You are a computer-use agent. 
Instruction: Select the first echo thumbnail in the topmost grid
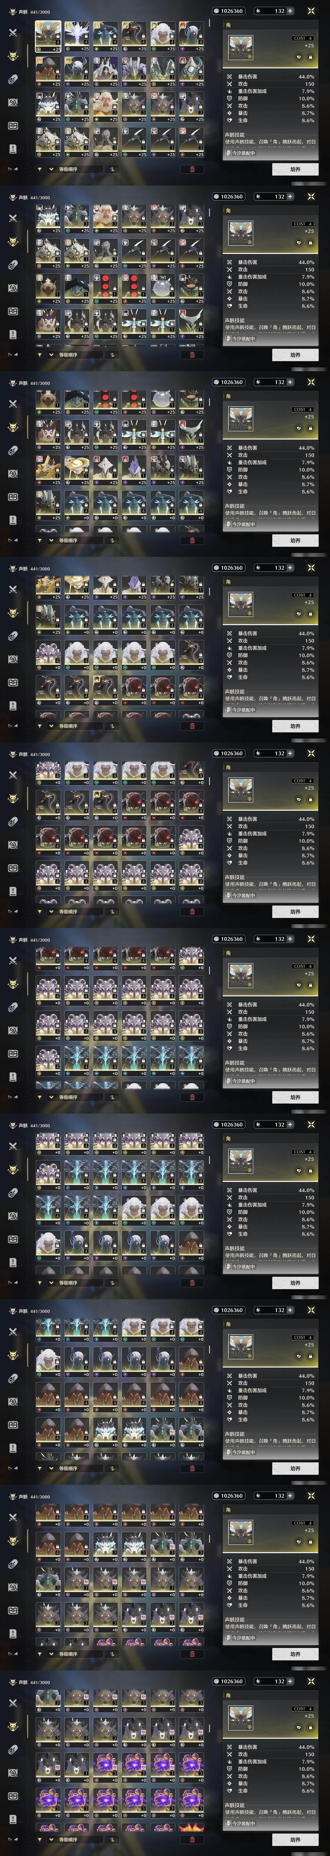(x=48, y=36)
